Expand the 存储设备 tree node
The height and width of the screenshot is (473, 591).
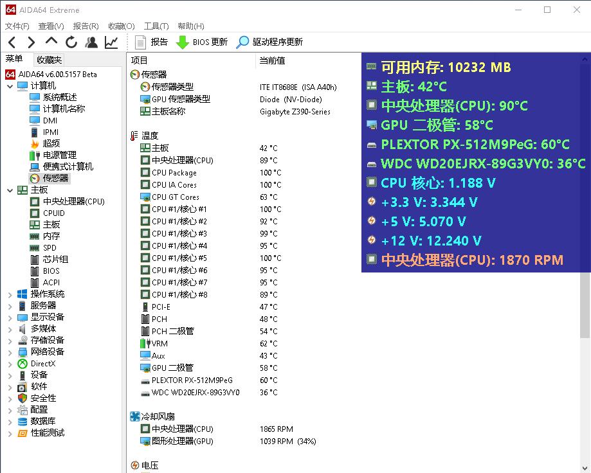(x=10, y=341)
